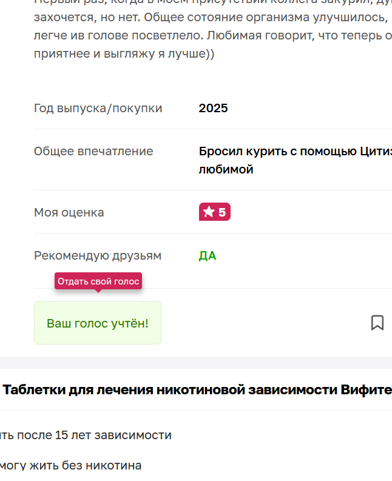Click the word 'любимой' in summary
This screenshot has width=392, height=481.
point(226,169)
